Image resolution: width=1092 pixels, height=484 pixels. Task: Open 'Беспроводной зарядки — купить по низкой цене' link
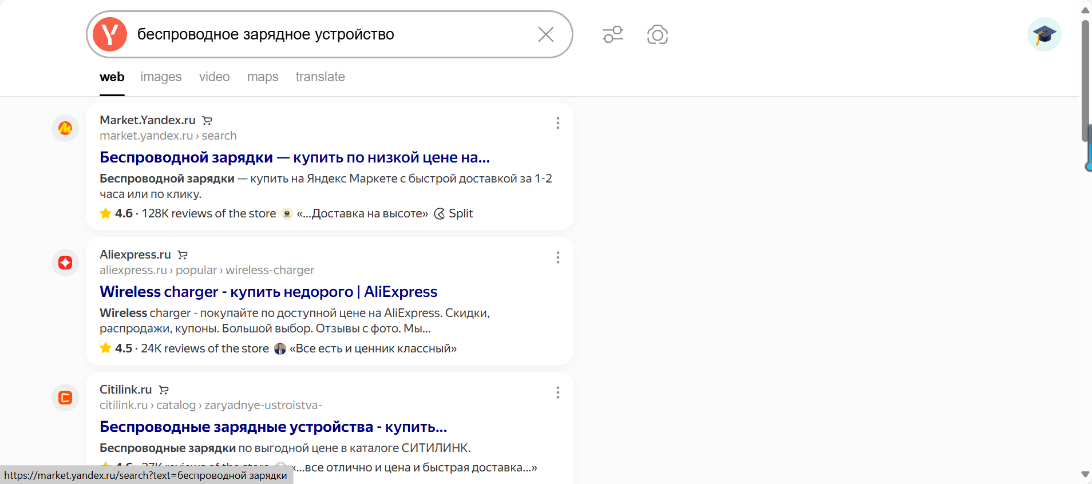[295, 157]
